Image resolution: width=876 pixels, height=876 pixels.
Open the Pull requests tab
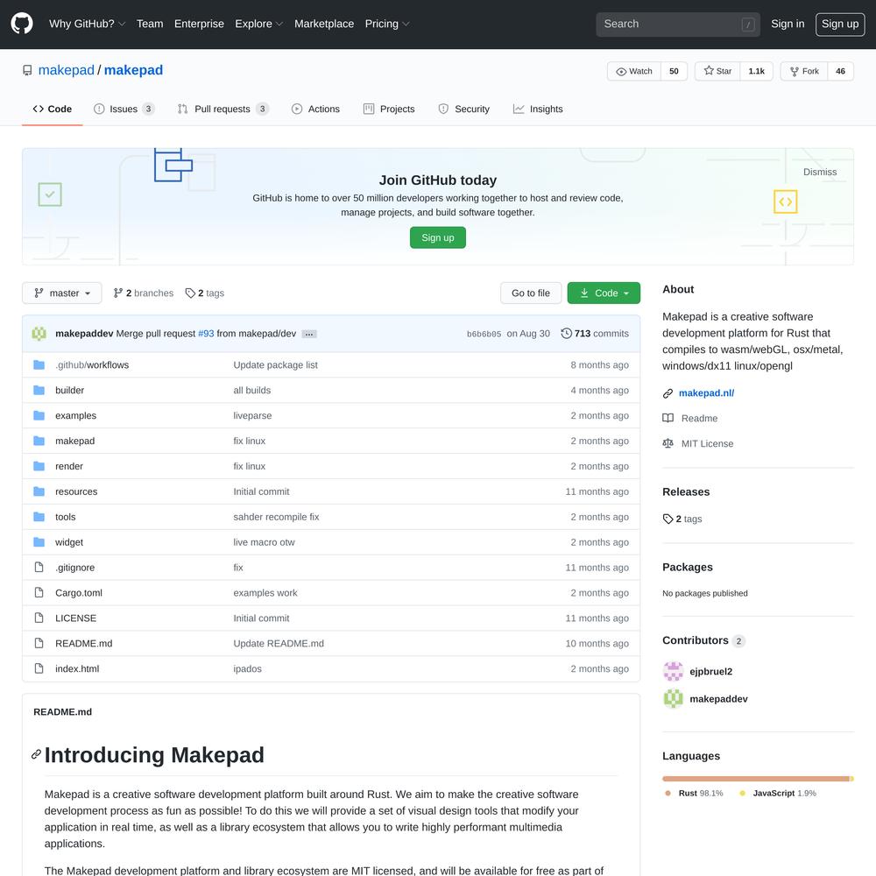click(223, 109)
